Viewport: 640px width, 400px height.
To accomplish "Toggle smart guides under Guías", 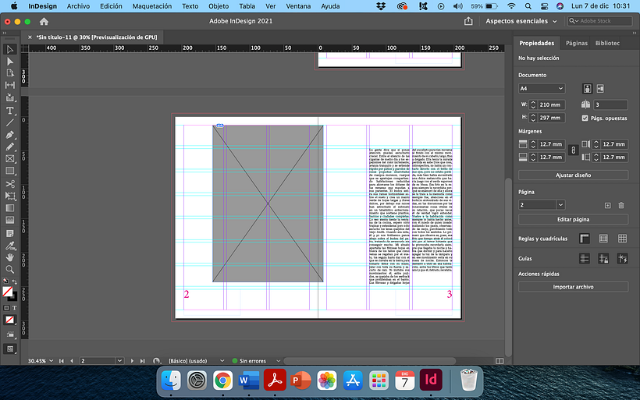I will click(x=622, y=259).
